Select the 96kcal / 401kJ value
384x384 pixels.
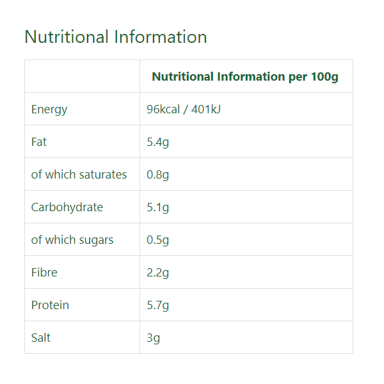pyautogui.click(x=184, y=109)
